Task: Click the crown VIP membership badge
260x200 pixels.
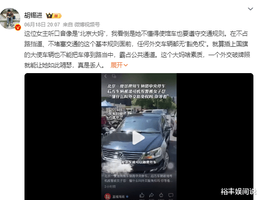Action: (54, 16)
